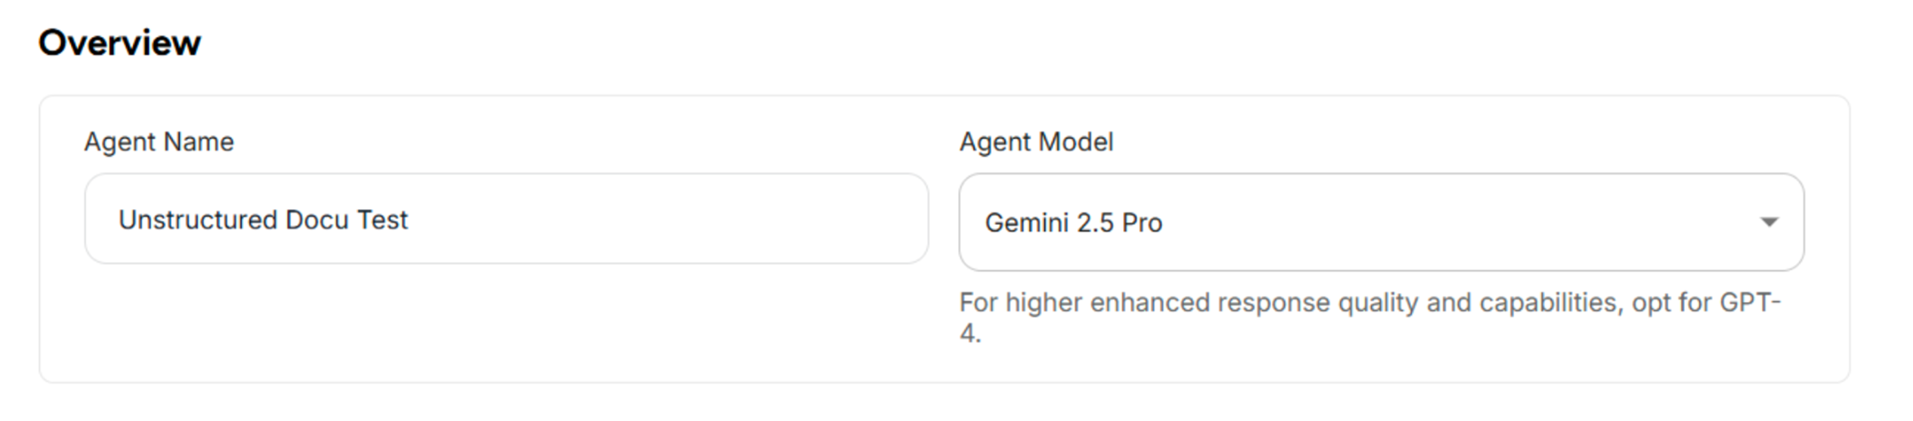The width and height of the screenshot is (1913, 421).
Task: Click the 'Unstructured Docu Test' text
Action: pos(263,220)
